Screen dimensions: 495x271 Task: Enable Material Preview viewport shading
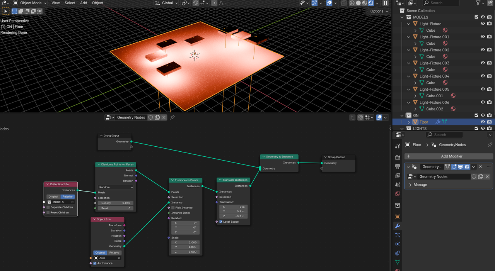364,3
